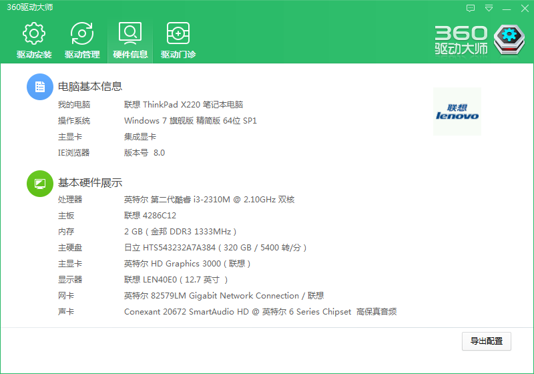
Task: Click the feedback chat bubble icon
Action: (x=471, y=8)
